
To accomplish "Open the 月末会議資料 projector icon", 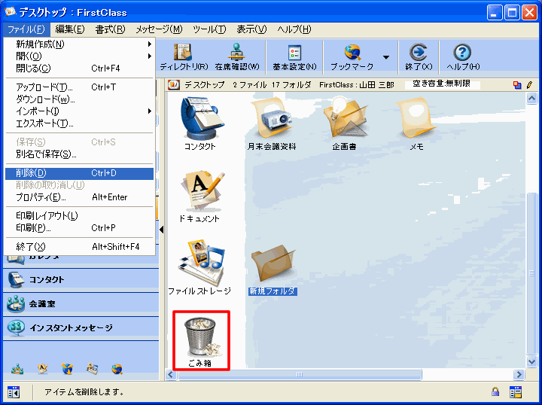I will point(272,120).
